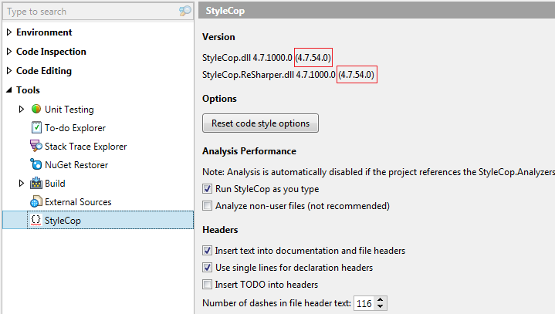
Task: Expand the Code Inspection section
Action: (x=9, y=52)
